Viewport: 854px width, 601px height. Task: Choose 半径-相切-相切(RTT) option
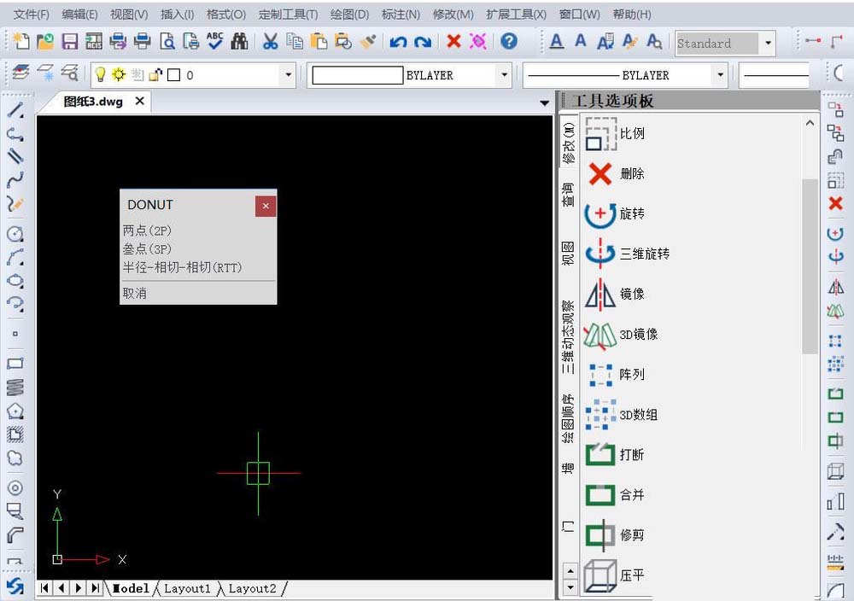(182, 267)
